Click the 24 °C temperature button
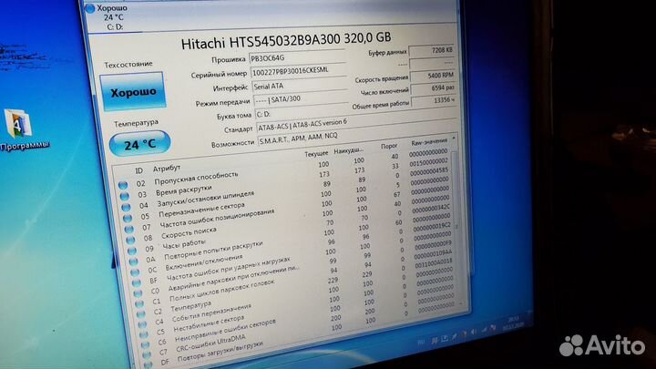 click(139, 144)
